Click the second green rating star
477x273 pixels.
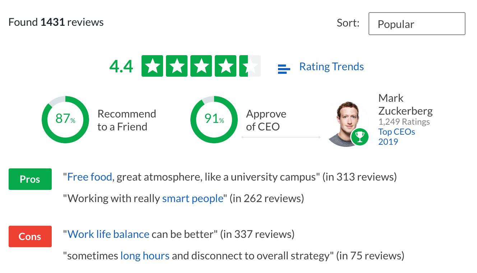pos(177,66)
